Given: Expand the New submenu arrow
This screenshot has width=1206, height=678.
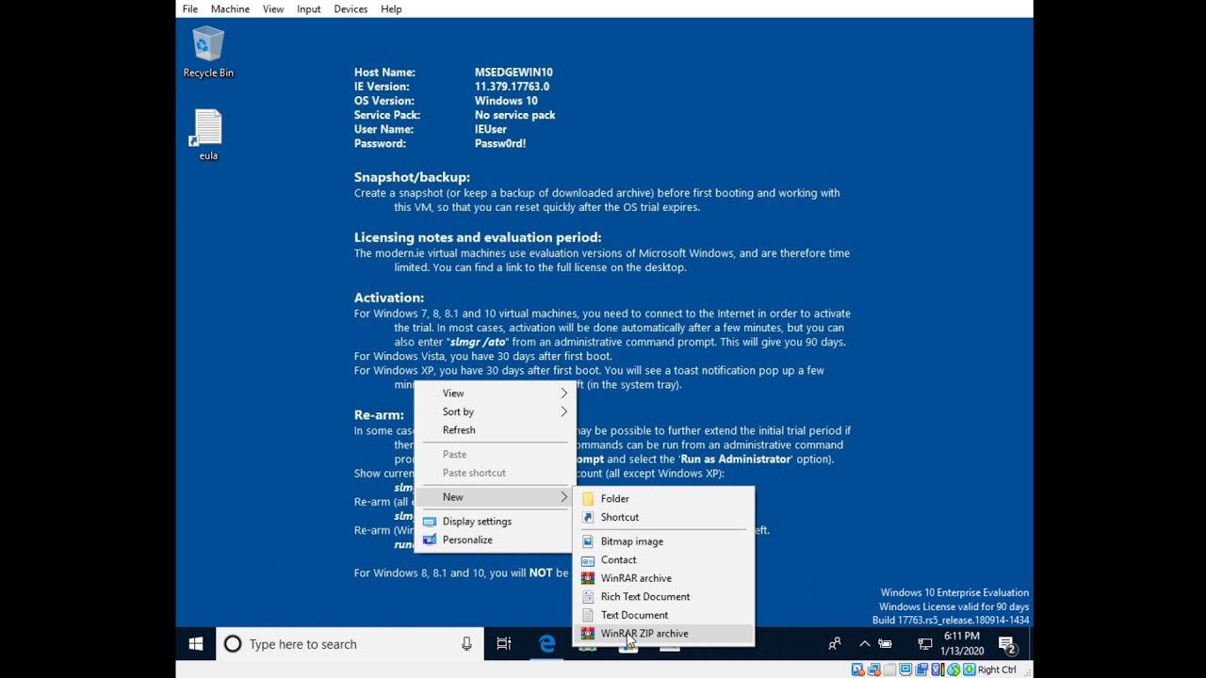Looking at the screenshot, I should (564, 497).
